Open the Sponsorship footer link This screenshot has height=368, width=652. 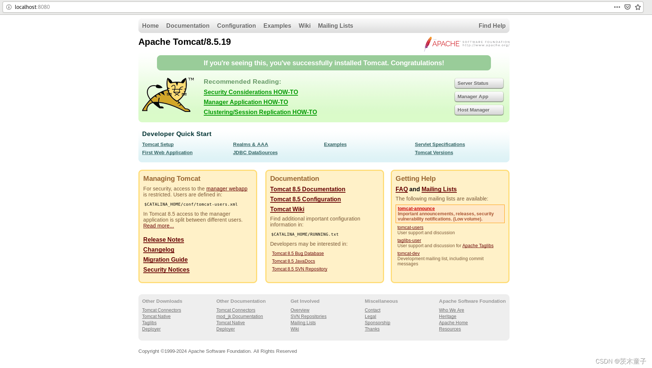[x=377, y=323]
